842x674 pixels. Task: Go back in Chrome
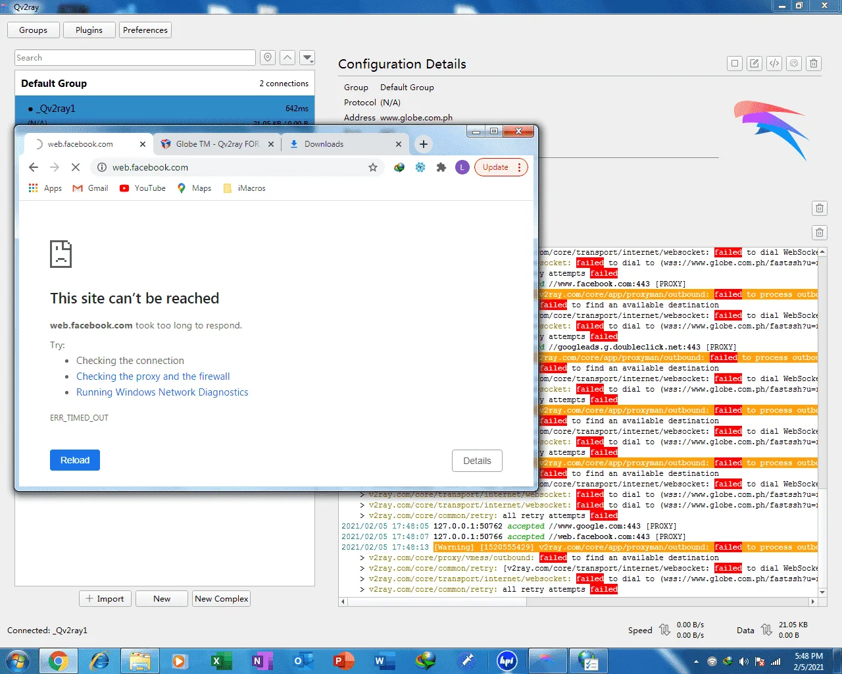[34, 167]
